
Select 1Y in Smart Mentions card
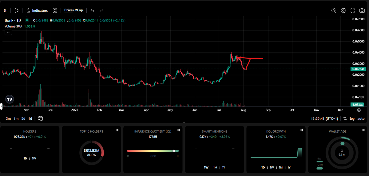pos(224,167)
